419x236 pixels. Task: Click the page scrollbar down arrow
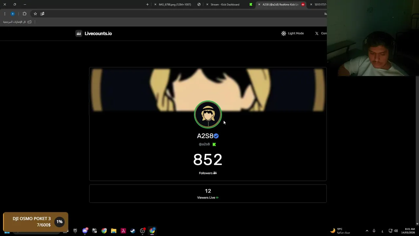[x=417, y=224]
